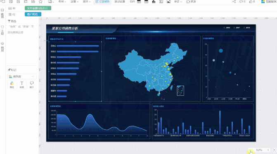Open the 图层 layers side tab
This screenshot has height=154, width=277.
coord(2,47)
